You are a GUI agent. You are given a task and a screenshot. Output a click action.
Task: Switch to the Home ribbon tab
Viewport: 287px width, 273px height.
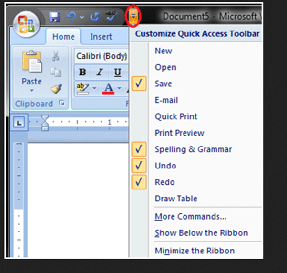tap(63, 37)
